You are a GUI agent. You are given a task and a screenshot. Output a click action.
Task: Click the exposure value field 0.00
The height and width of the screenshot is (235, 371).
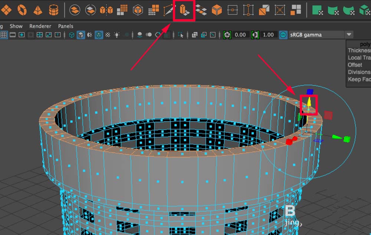pyautogui.click(x=241, y=35)
